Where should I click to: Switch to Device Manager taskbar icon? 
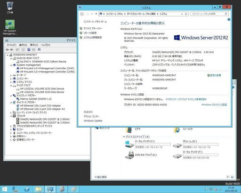[x=62, y=189]
